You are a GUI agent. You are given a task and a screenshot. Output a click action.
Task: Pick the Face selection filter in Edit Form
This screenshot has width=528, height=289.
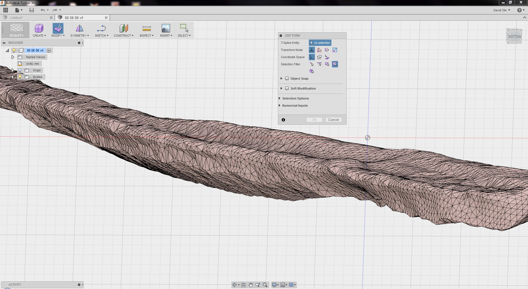(327, 64)
